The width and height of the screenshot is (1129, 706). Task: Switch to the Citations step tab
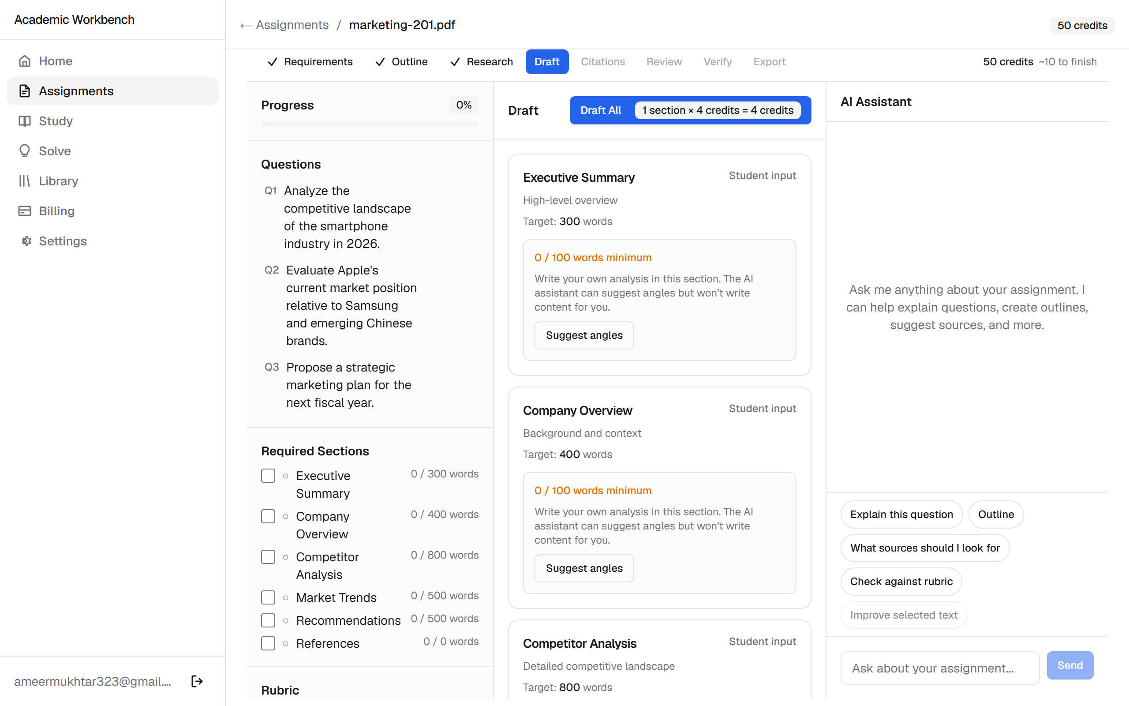[x=603, y=62]
